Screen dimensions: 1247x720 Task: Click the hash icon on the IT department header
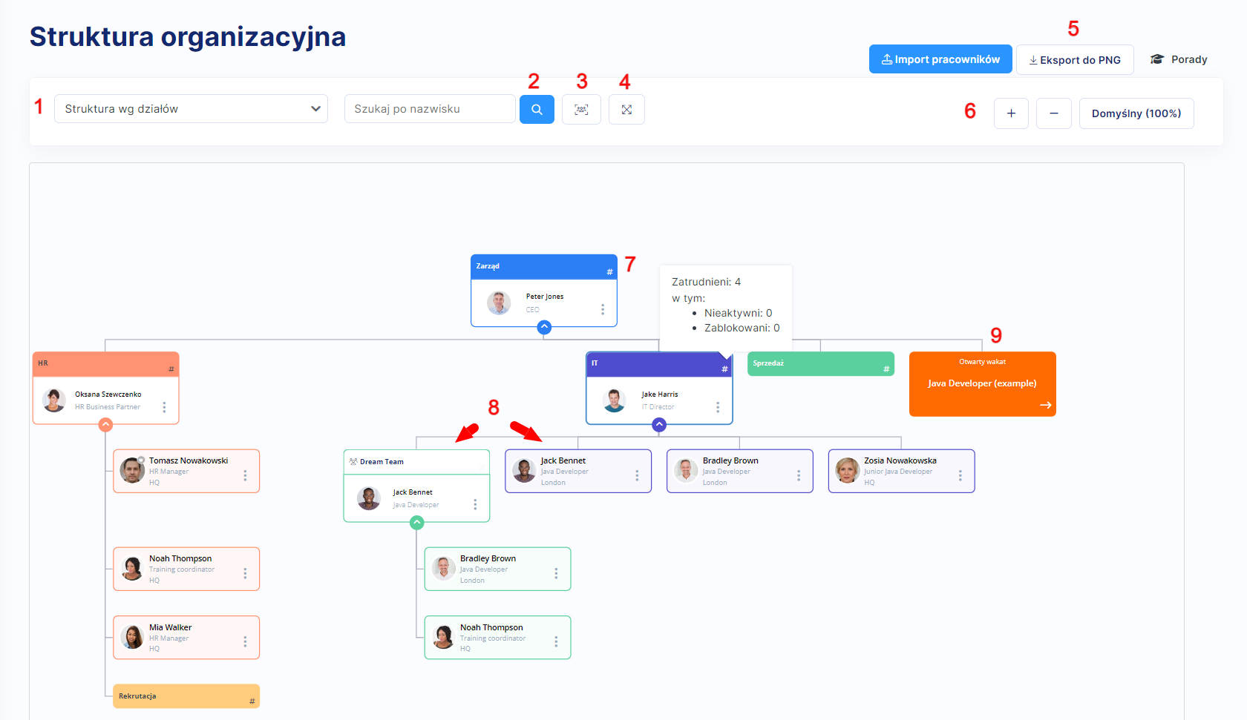724,369
